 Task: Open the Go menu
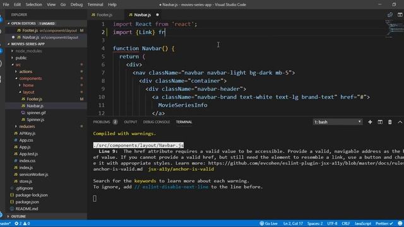pos(63,4)
